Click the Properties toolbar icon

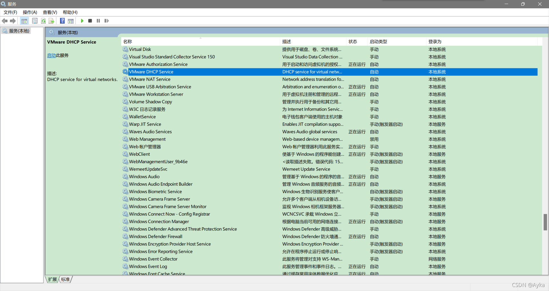pos(35,21)
